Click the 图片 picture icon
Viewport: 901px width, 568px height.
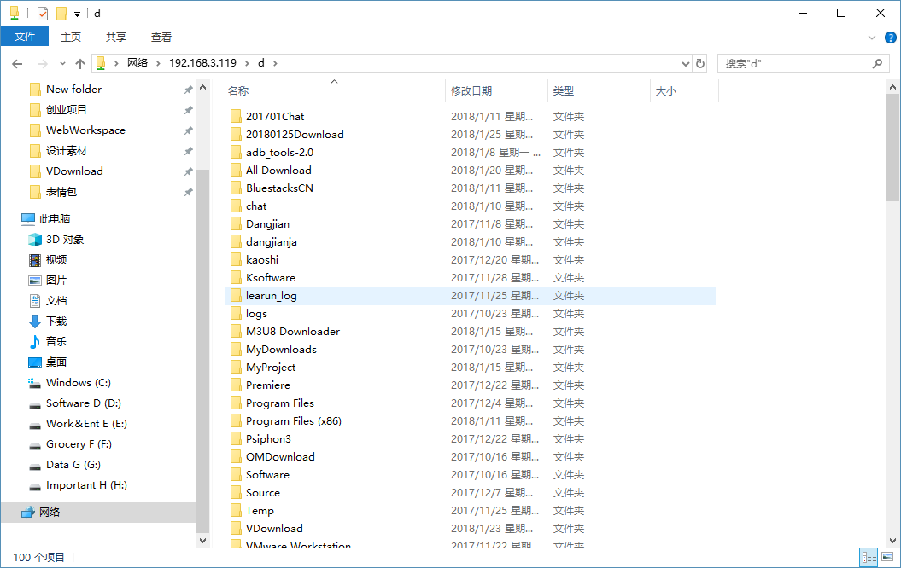(35, 281)
